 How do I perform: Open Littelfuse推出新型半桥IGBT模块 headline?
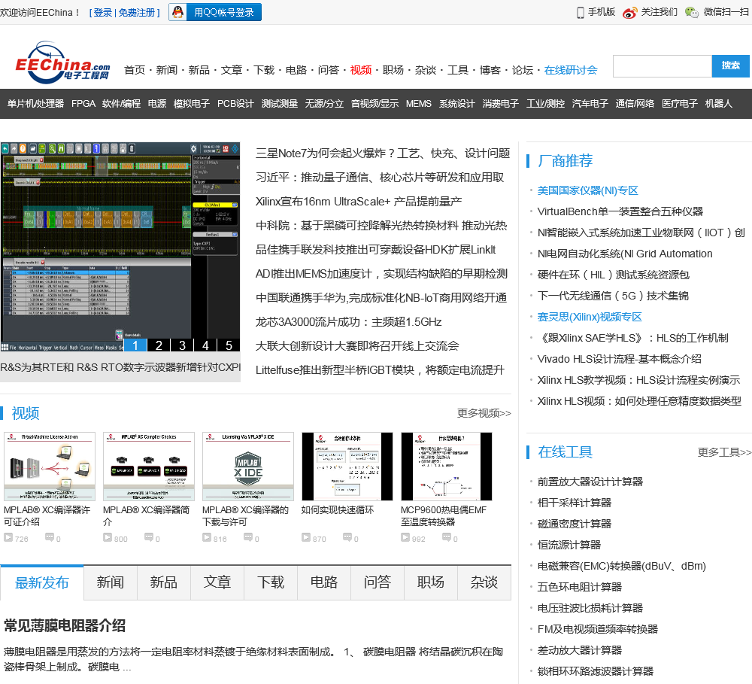(x=380, y=369)
